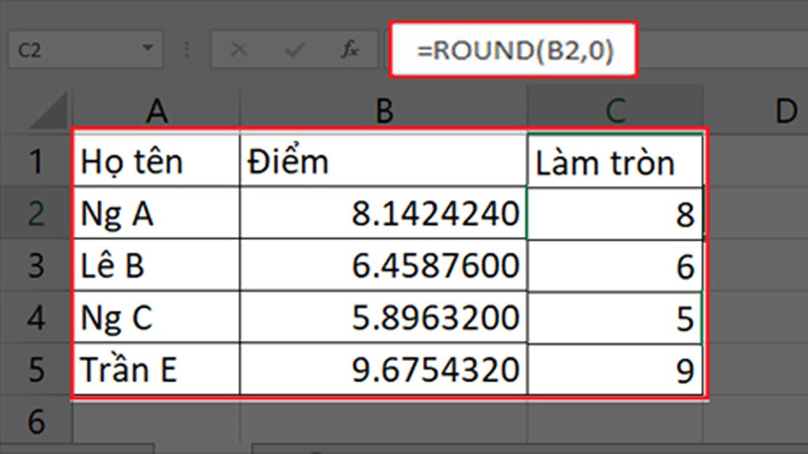Click cell C5 showing 9

point(615,370)
